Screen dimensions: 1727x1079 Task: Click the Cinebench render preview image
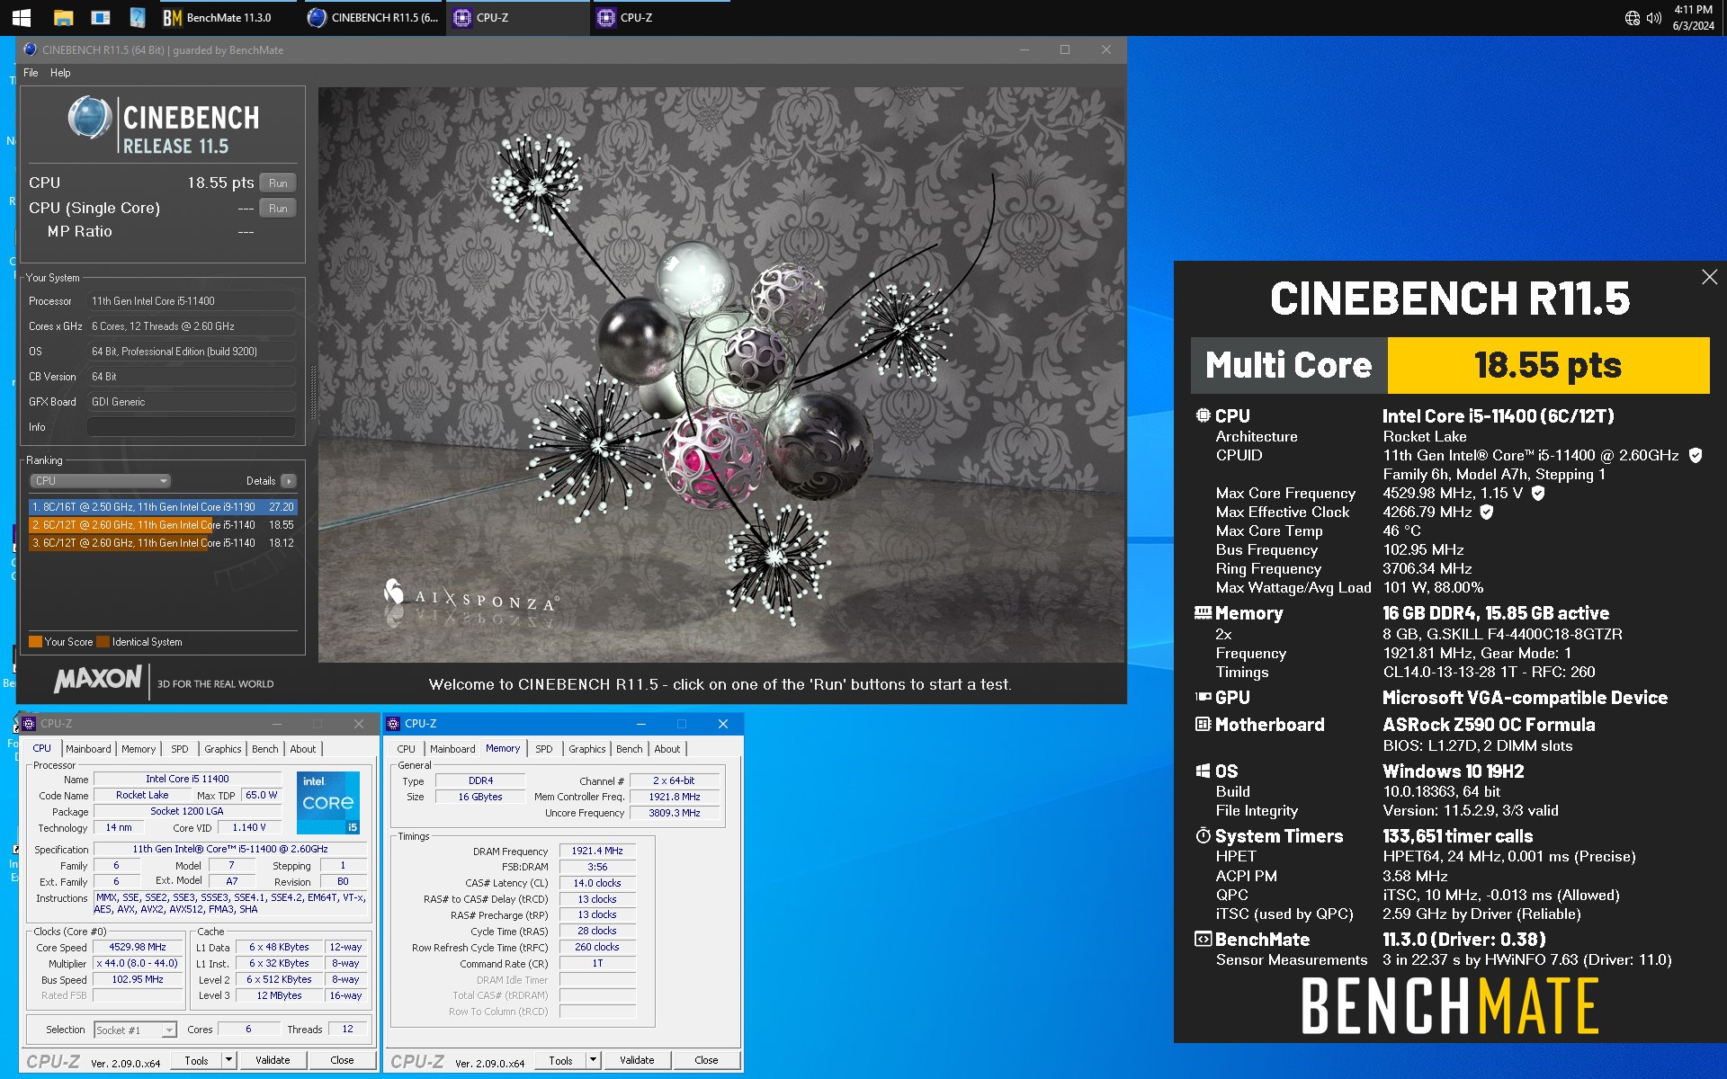pos(721,374)
